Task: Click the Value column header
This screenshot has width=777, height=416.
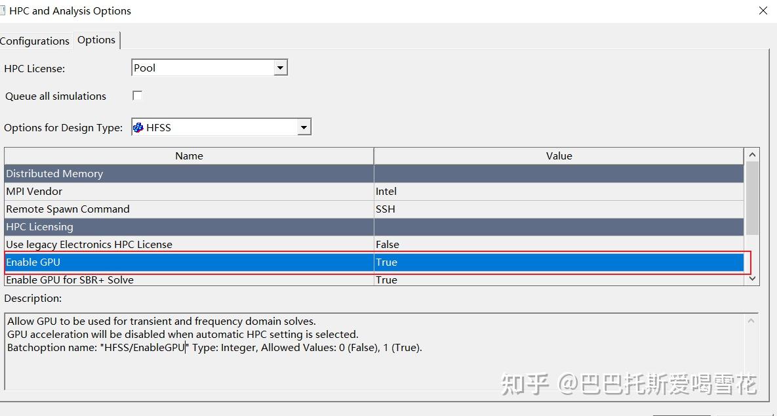Action: coord(559,156)
